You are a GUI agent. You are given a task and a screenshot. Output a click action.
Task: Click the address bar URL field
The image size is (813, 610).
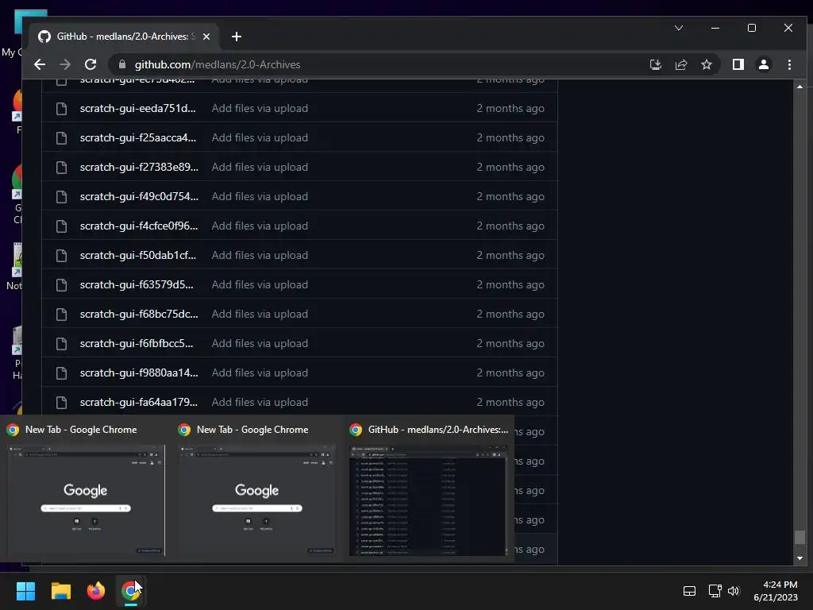379,64
